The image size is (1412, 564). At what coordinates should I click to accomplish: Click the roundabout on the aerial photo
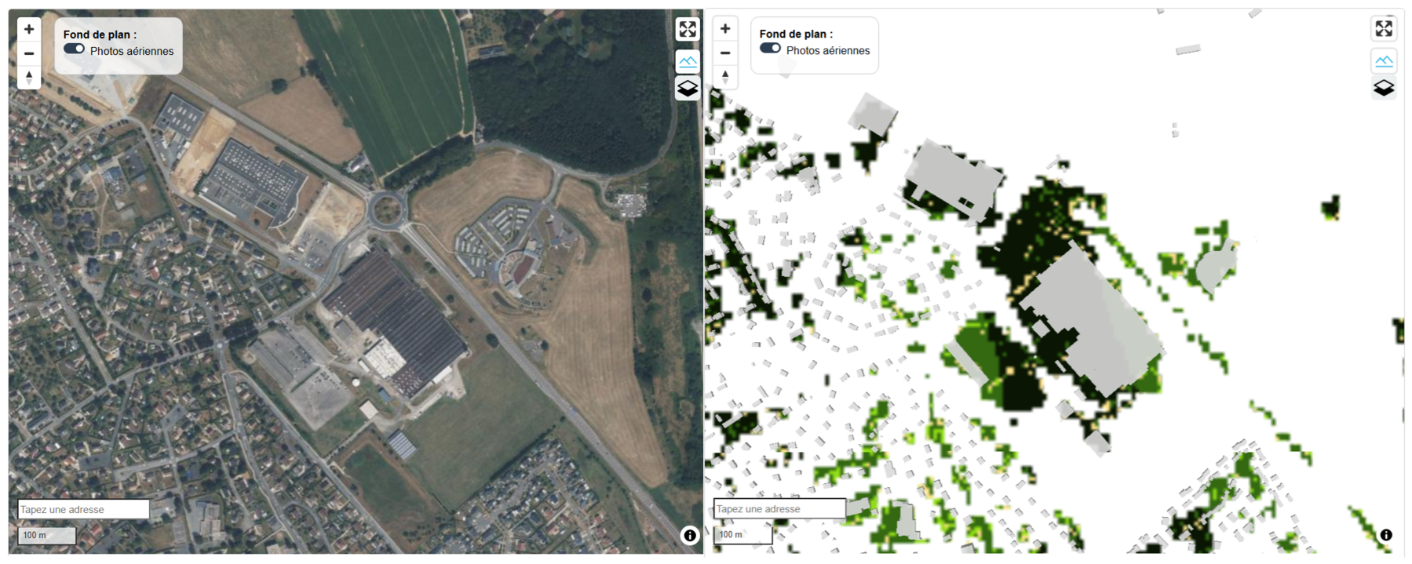click(385, 209)
